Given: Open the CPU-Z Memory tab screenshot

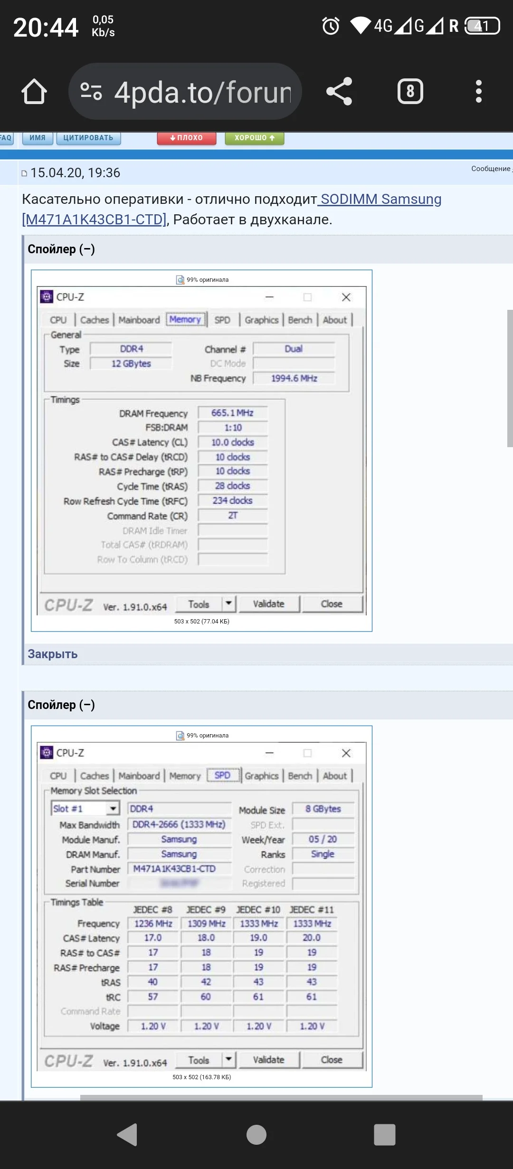Looking at the screenshot, I should click(x=201, y=450).
